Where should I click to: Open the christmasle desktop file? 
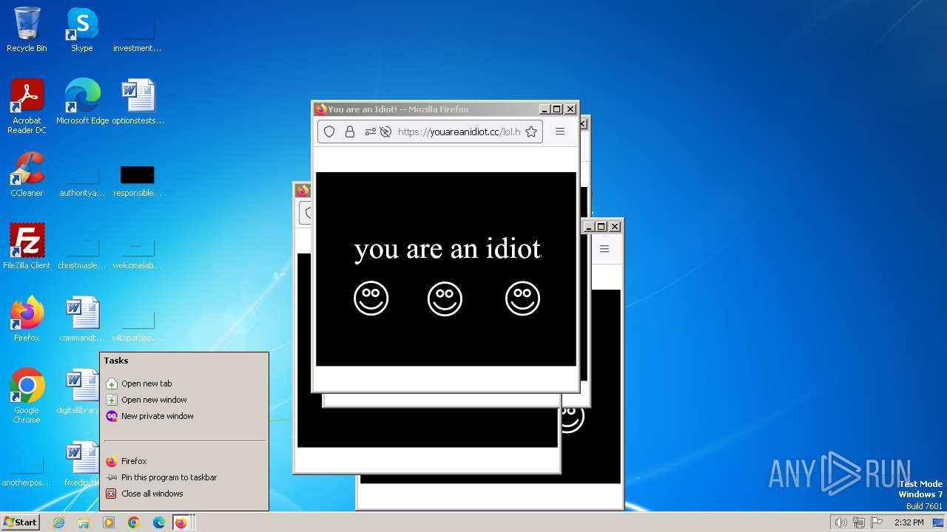coord(82,254)
